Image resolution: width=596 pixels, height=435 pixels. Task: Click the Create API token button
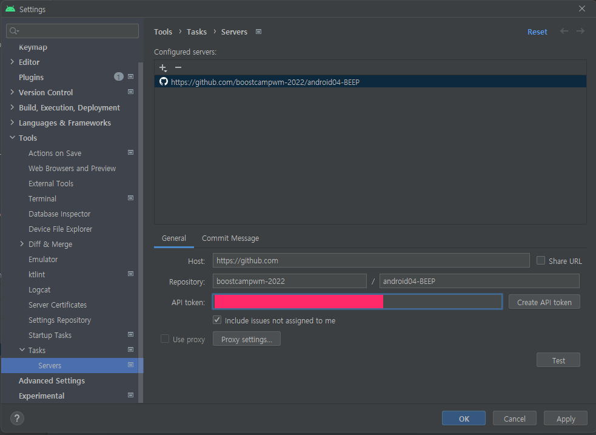[x=544, y=302]
